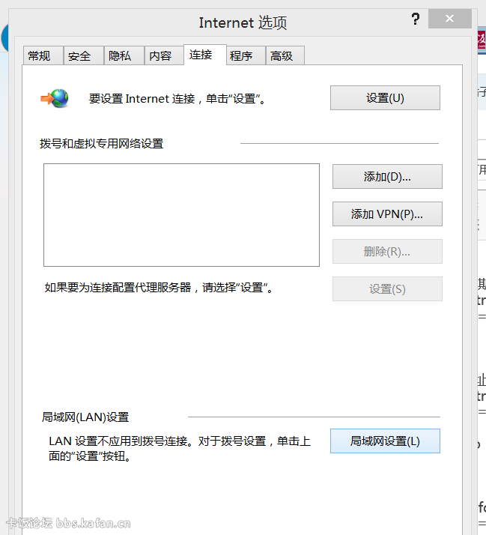The height and width of the screenshot is (535, 486).
Task: Switch to the 常规 tab
Action: [43, 55]
